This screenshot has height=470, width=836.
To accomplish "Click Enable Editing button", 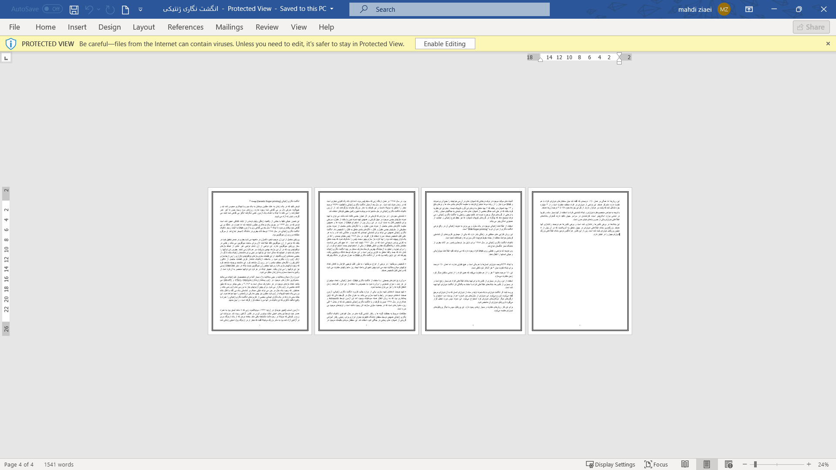I will point(445,44).
